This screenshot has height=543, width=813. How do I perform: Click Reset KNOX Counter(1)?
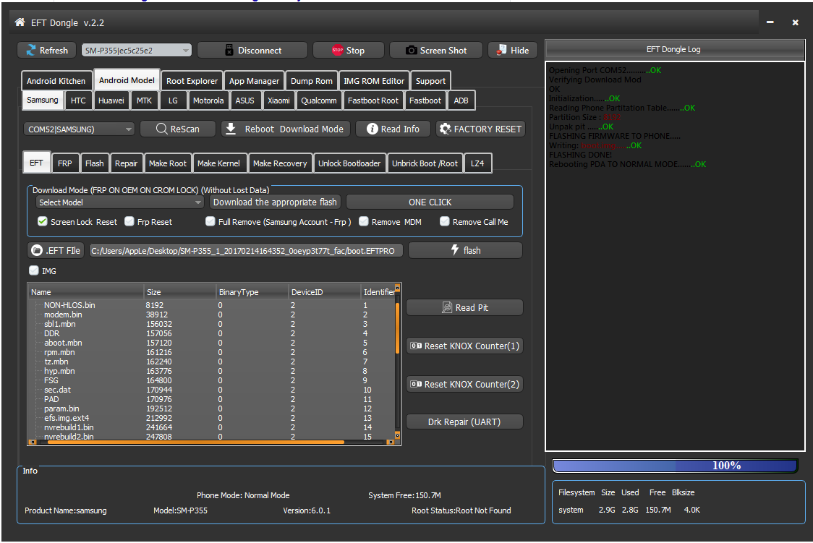point(464,346)
